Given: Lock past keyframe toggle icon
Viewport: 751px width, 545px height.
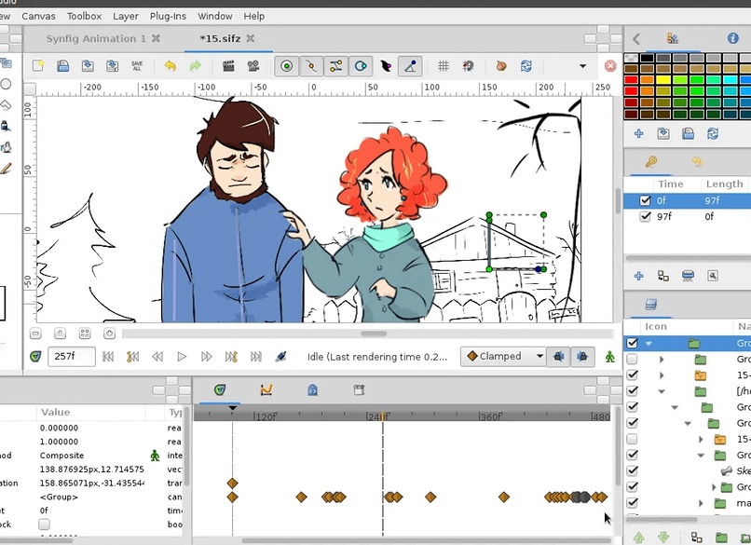Looking at the screenshot, I should (558, 356).
